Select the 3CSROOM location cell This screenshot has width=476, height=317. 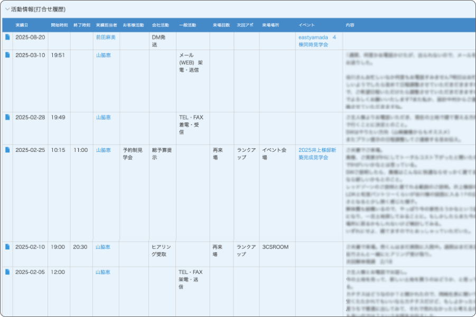275,247
